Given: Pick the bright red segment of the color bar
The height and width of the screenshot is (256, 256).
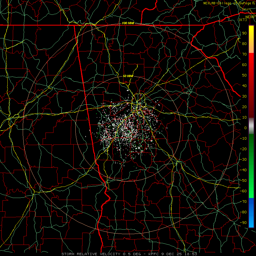Looking at the screenshot, I should point(251,60).
